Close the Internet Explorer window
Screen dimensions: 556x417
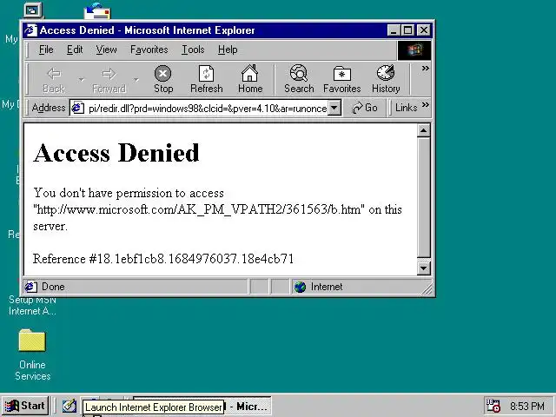click(x=423, y=30)
